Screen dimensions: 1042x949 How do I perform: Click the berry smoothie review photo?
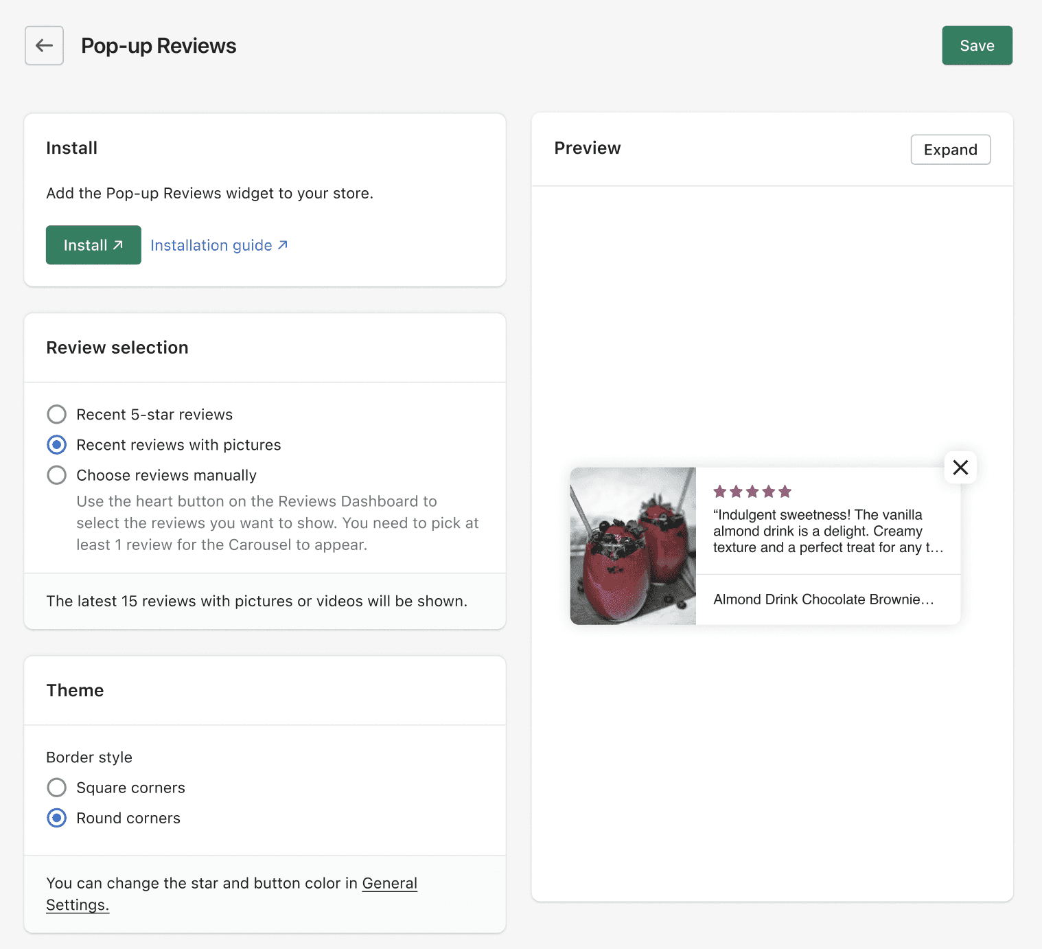633,546
